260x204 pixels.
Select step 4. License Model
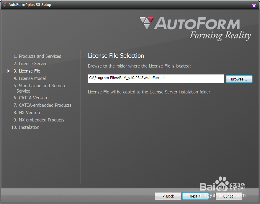[30, 78]
